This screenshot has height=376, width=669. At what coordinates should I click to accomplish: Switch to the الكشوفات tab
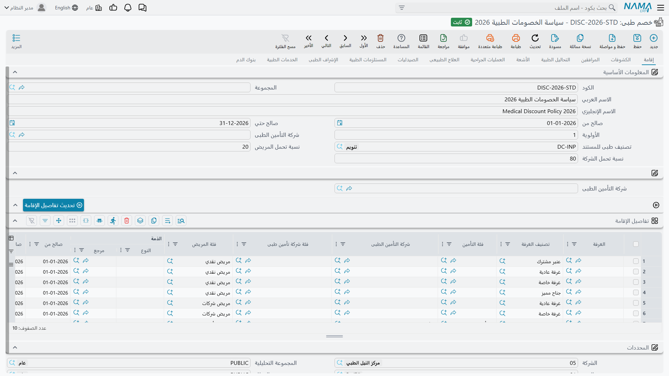pyautogui.click(x=621, y=60)
